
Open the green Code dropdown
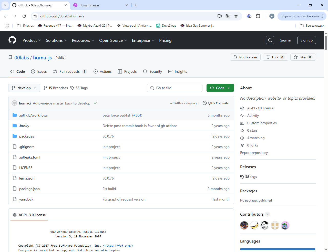220,88
